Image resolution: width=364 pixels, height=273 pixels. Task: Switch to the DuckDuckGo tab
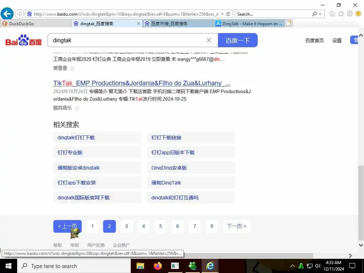click(x=36, y=23)
